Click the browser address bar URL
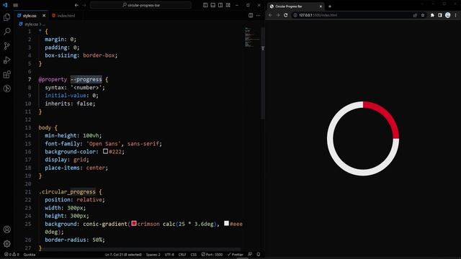 tap(318, 15)
